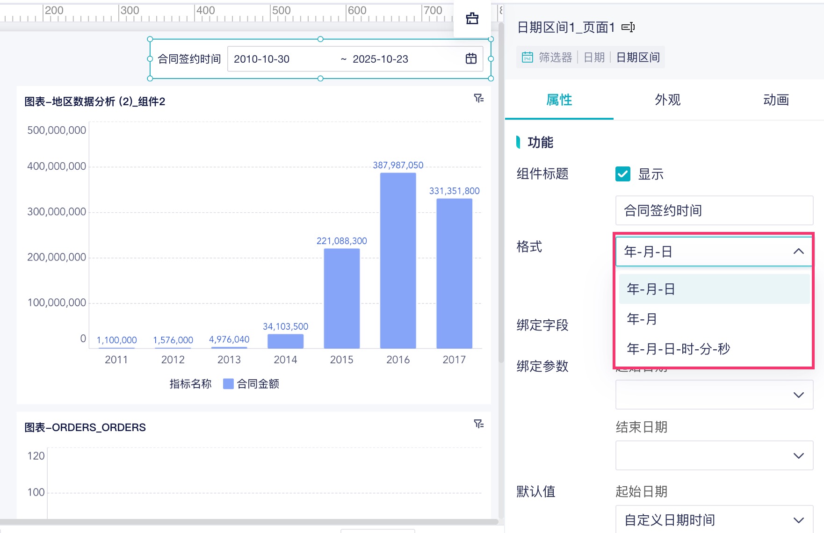Click the data label 1,100,000

[x=117, y=340]
